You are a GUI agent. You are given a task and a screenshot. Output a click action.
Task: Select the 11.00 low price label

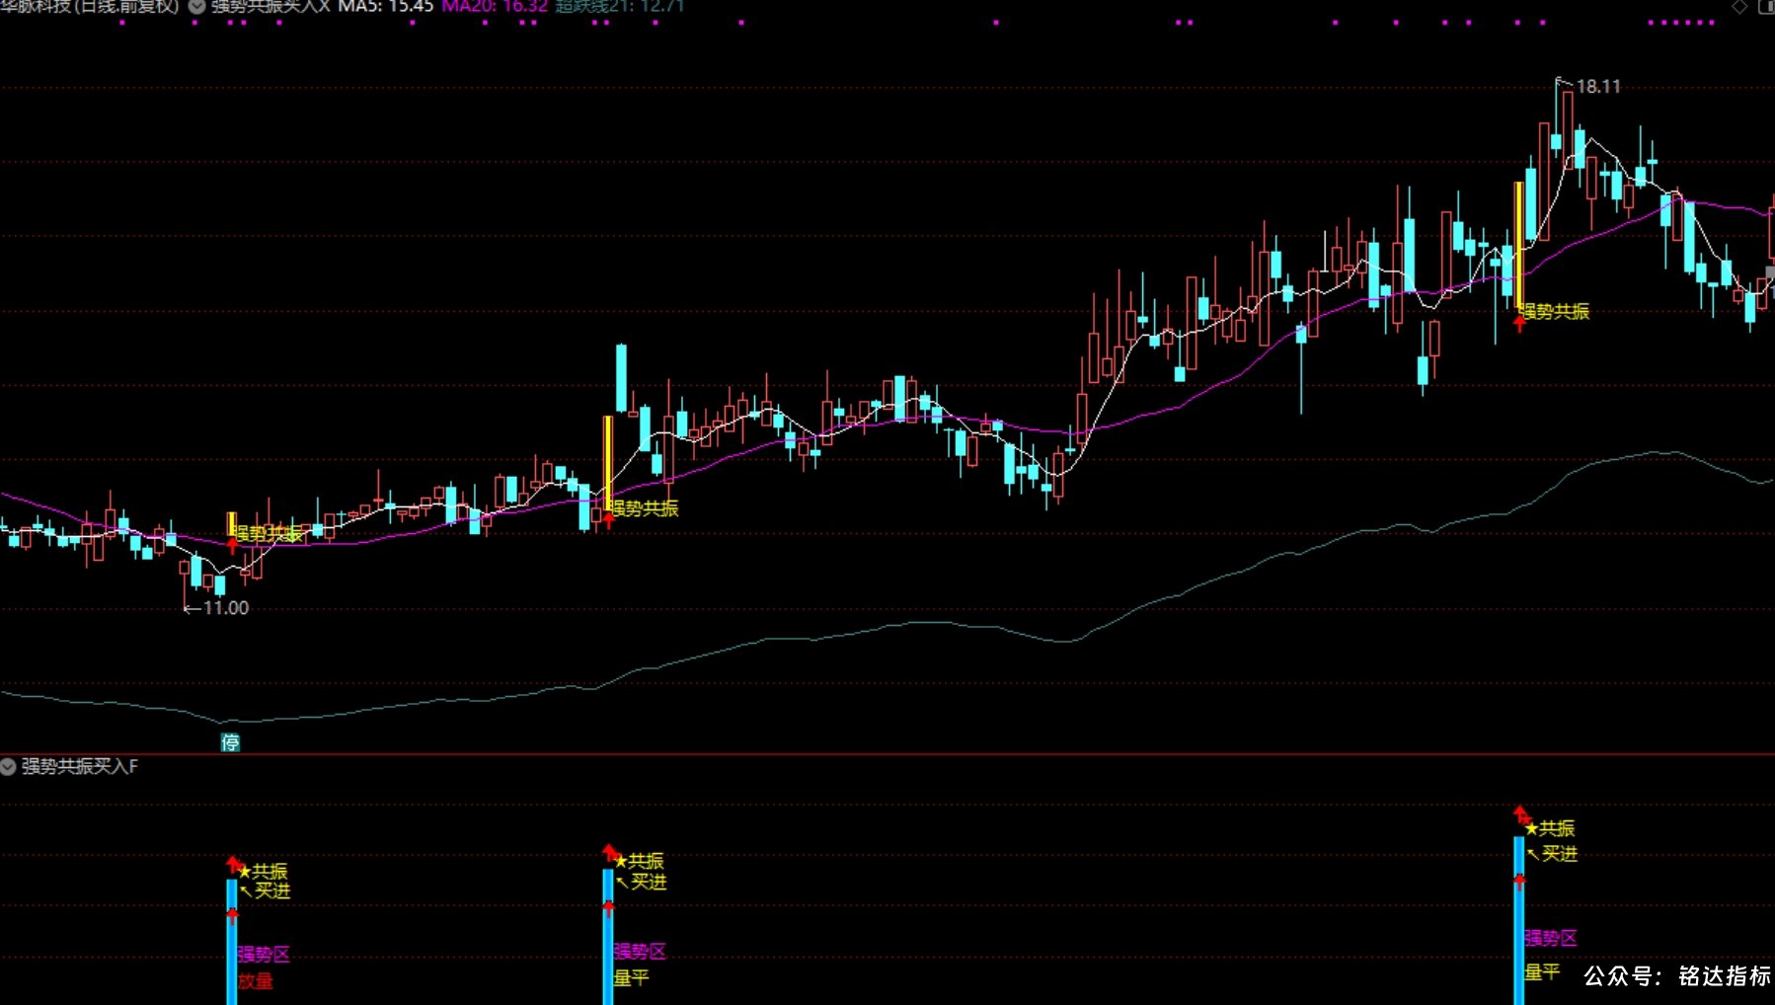point(226,608)
